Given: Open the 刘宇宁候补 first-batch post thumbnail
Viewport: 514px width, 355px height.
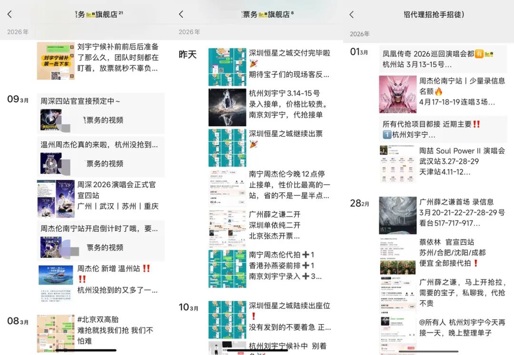Looking at the screenshot, I should (56, 61).
